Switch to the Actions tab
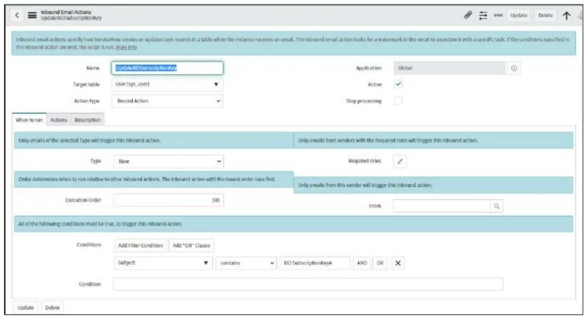 tap(59, 119)
